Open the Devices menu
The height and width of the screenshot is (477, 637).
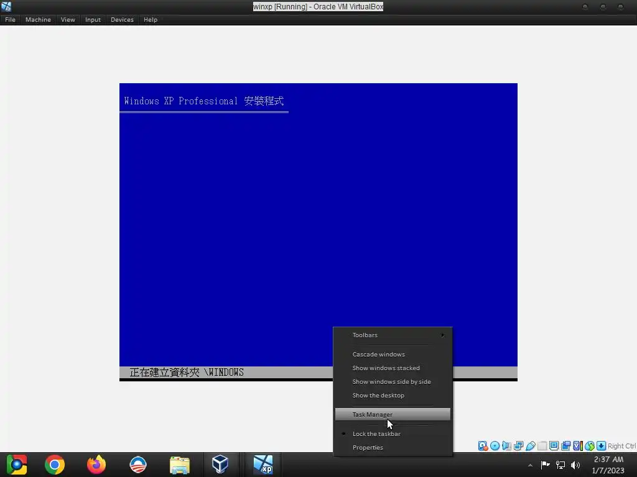[x=122, y=19]
